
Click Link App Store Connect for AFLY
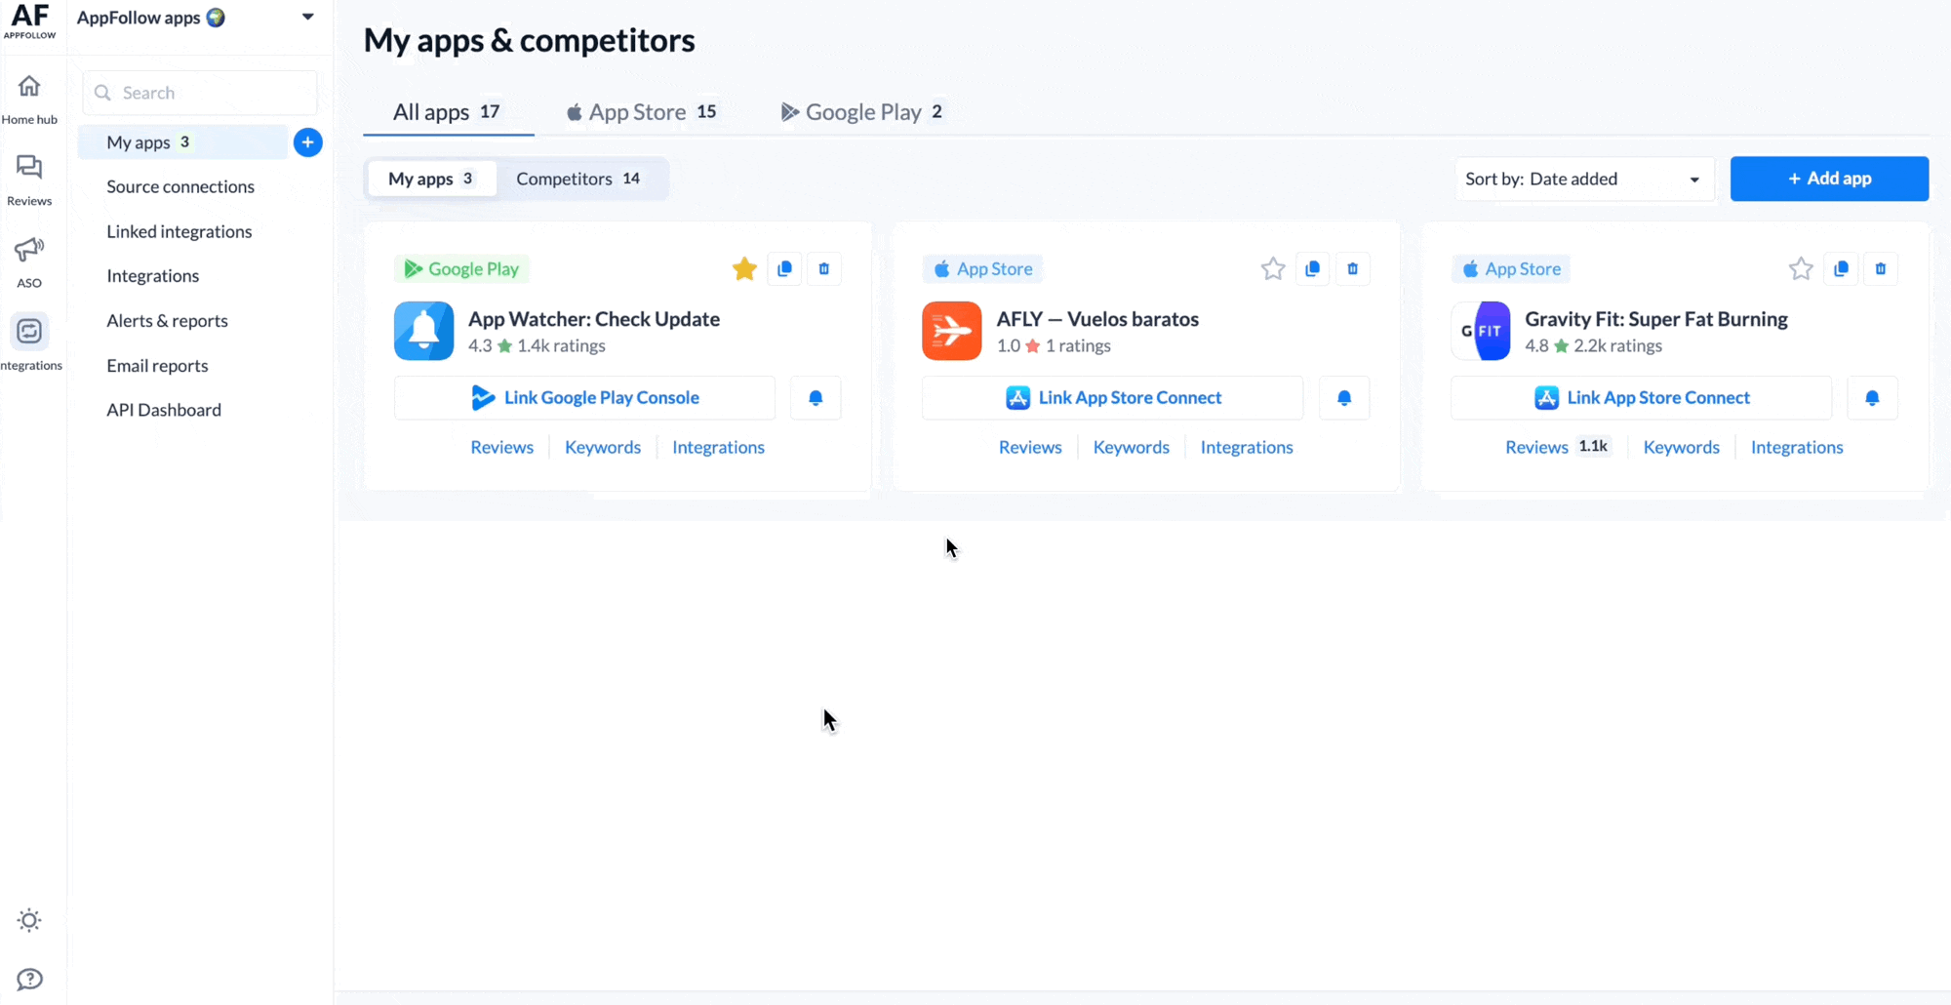[x=1113, y=398]
